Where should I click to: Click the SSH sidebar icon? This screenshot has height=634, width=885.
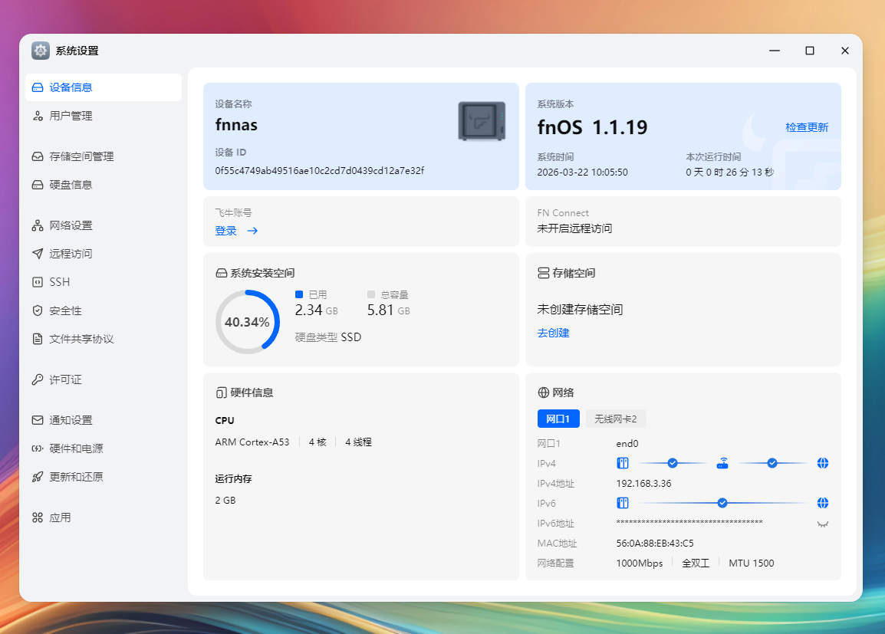click(x=38, y=282)
